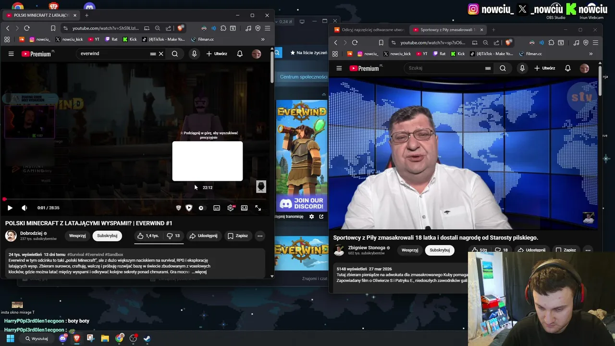
Task: Open Brave Shields in left browser address bar
Action: tap(181, 28)
